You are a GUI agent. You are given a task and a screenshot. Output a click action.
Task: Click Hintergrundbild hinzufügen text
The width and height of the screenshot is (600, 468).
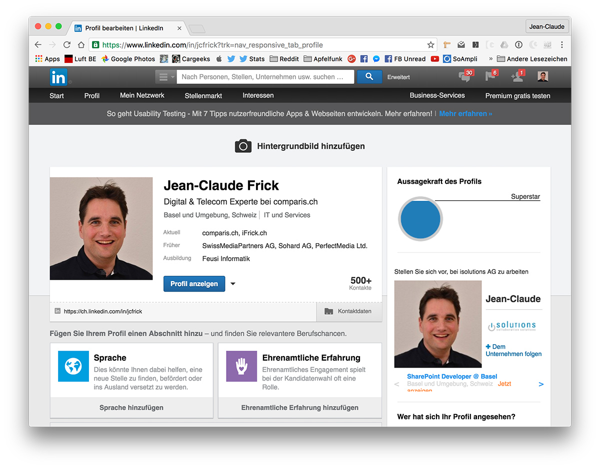[x=311, y=146]
